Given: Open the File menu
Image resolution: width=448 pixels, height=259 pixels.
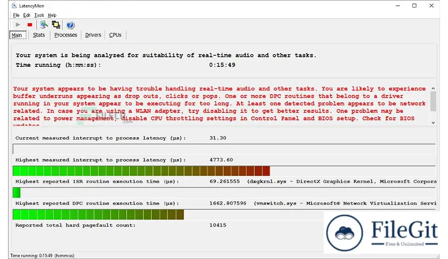Looking at the screenshot, I should click(16, 15).
